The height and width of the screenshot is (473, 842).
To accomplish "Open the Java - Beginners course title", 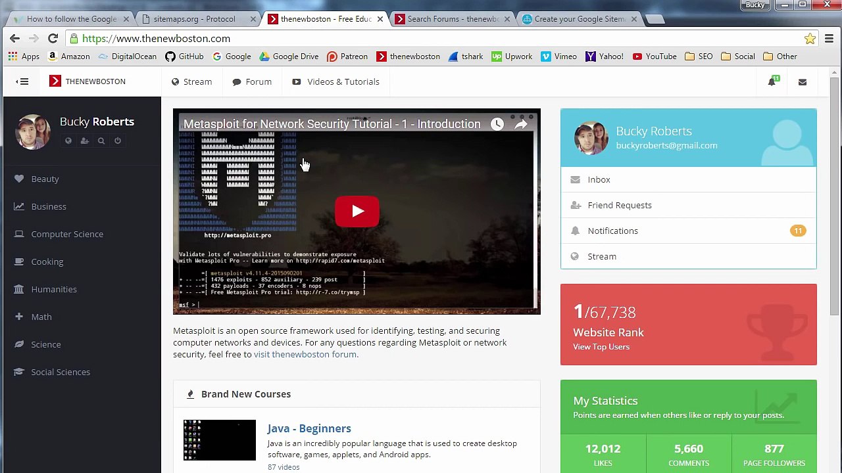I will click(x=309, y=428).
